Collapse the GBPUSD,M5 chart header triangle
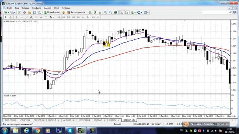This screenshot has width=239, height=134. [x=4, y=22]
